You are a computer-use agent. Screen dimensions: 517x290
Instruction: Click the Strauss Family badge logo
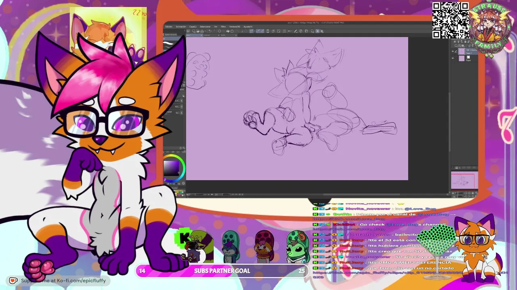tap(489, 28)
